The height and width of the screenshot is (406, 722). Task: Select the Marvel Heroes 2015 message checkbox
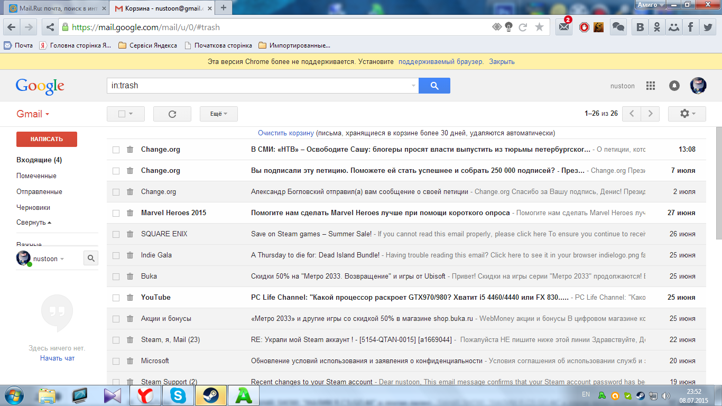116,213
